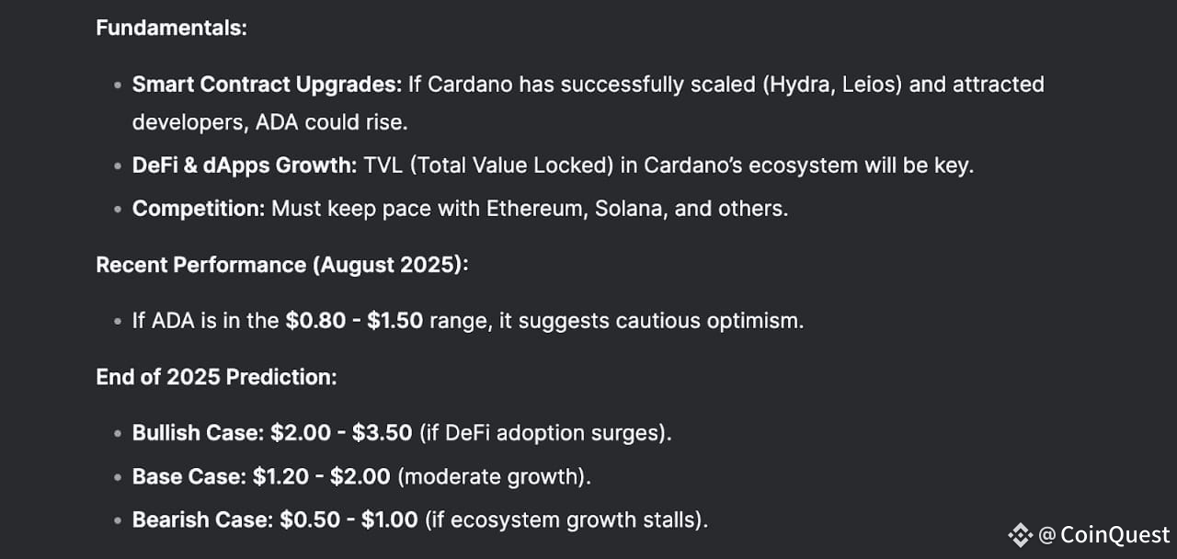This screenshot has height=559, width=1177.
Task: Click the Binance logo icon in watermark
Action: [x=1020, y=535]
